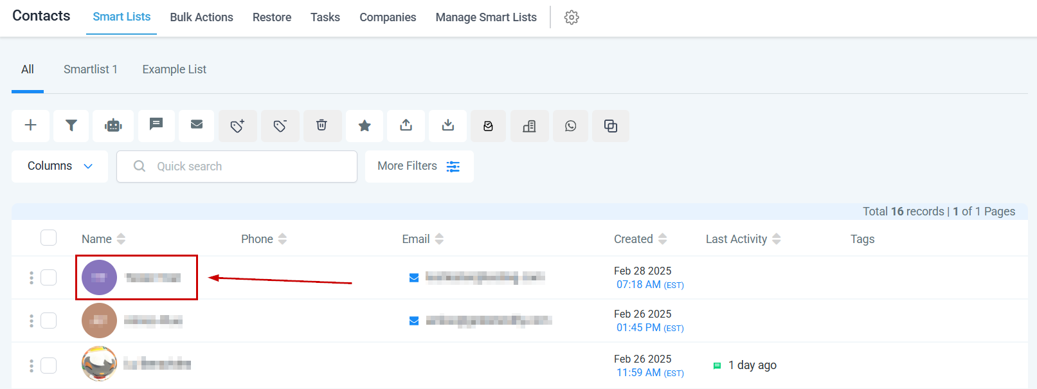This screenshot has width=1037, height=389.
Task: Open the funnel filter icon
Action: click(x=71, y=125)
